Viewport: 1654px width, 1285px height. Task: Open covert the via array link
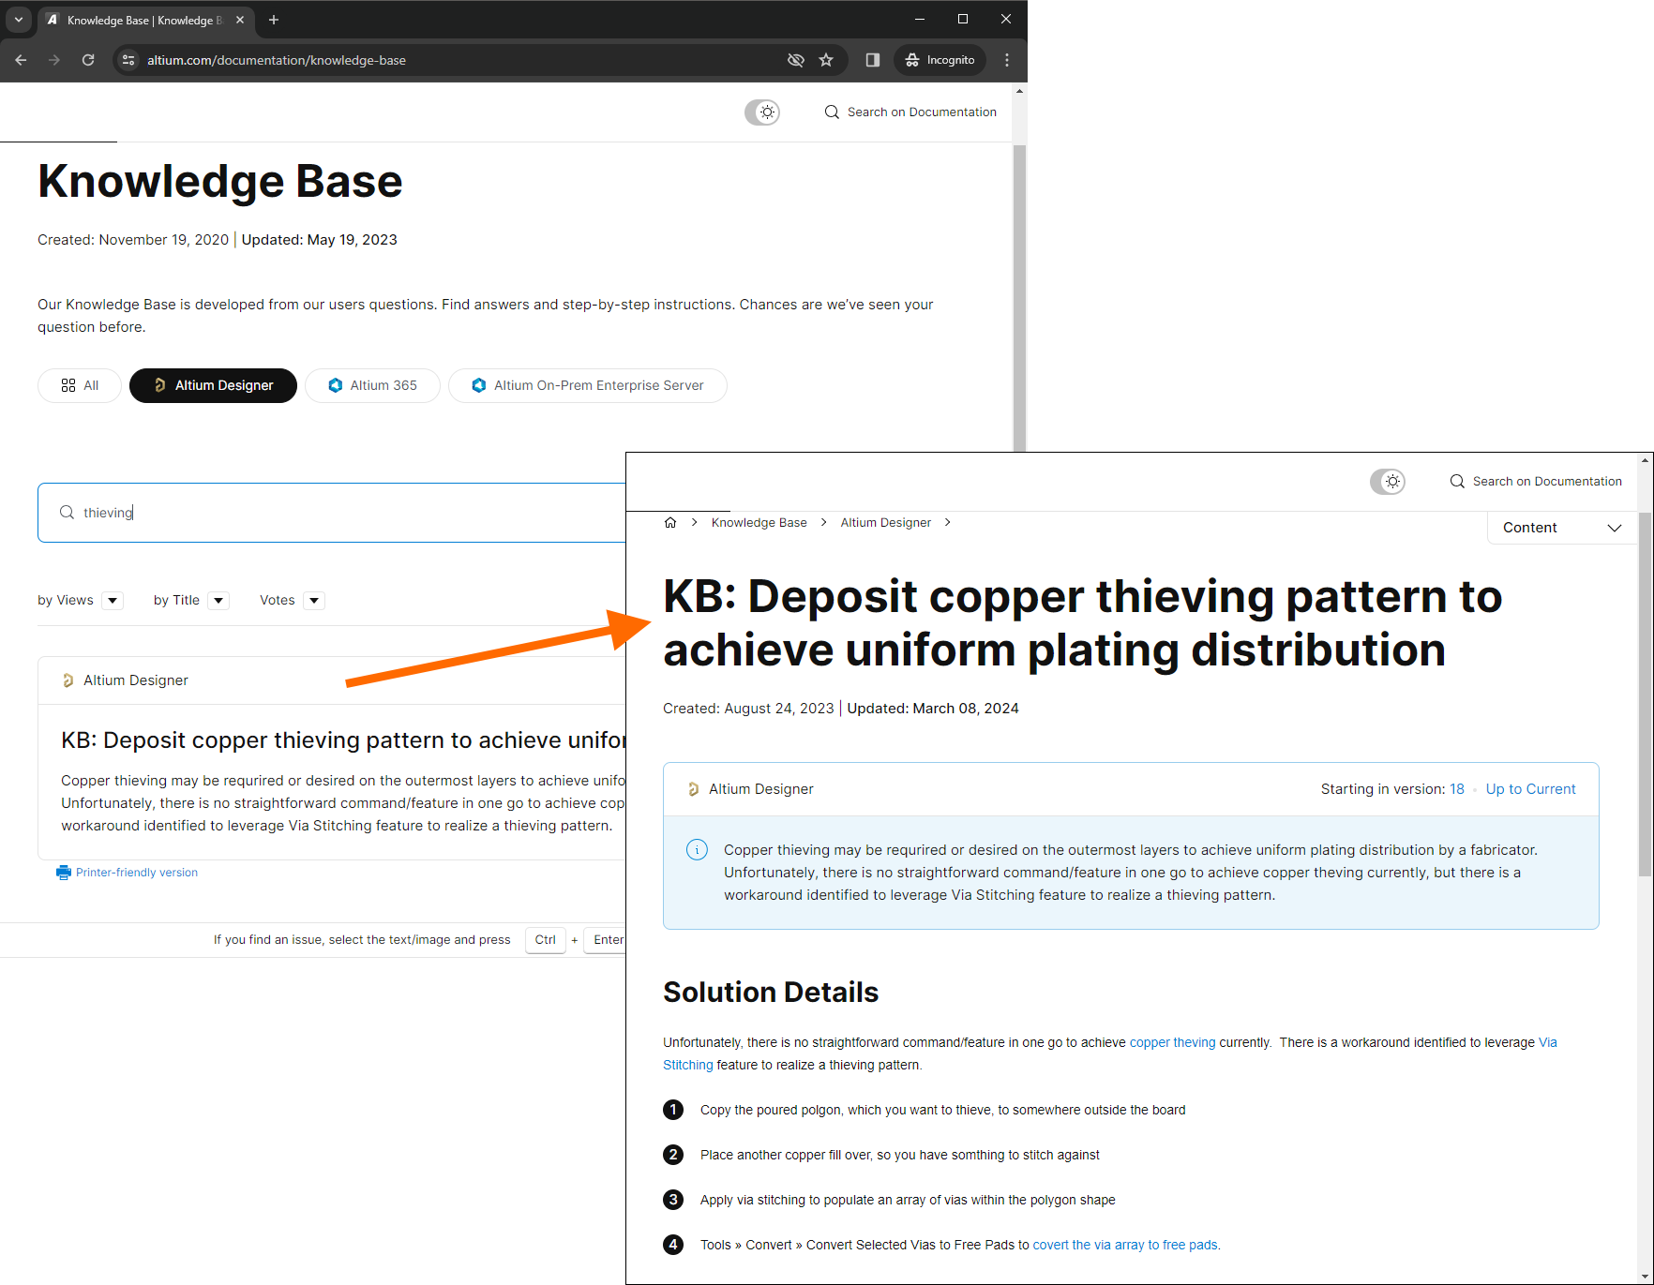(x=1125, y=1245)
